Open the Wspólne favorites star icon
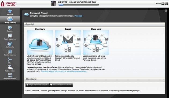 [x=10, y=11]
